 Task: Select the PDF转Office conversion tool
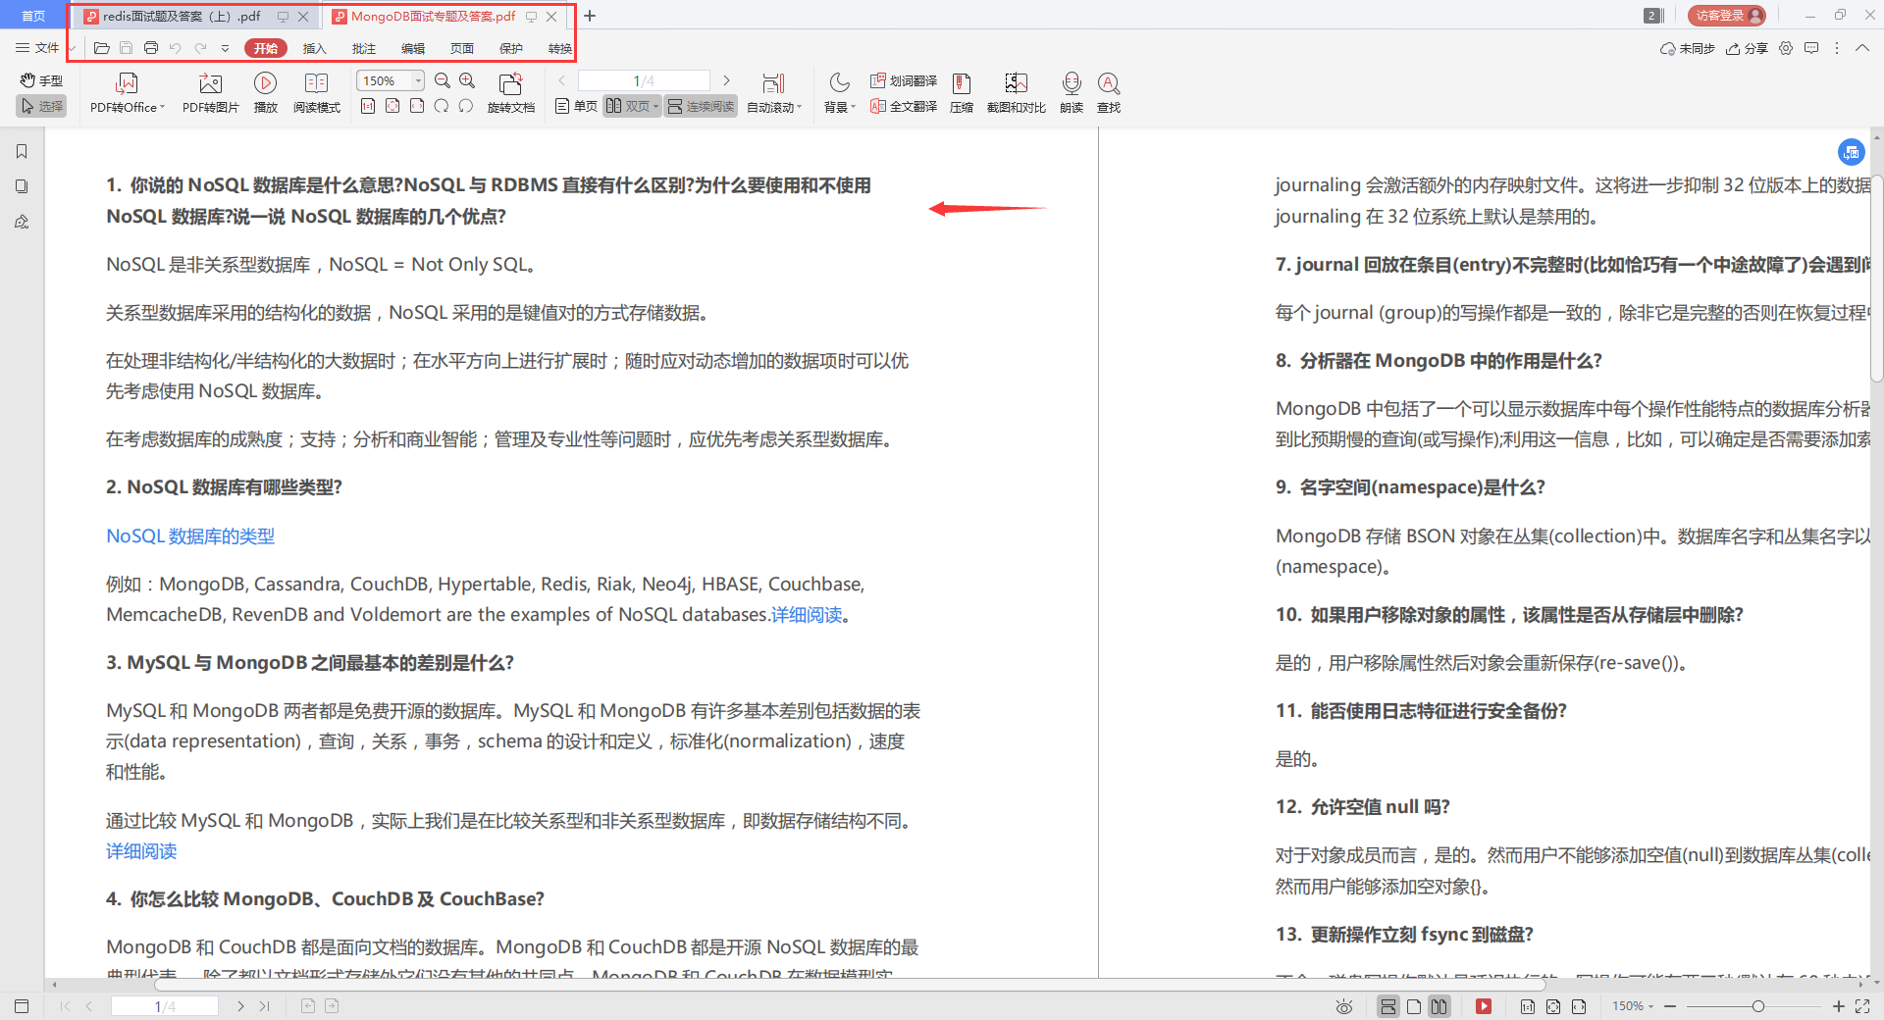point(125,93)
